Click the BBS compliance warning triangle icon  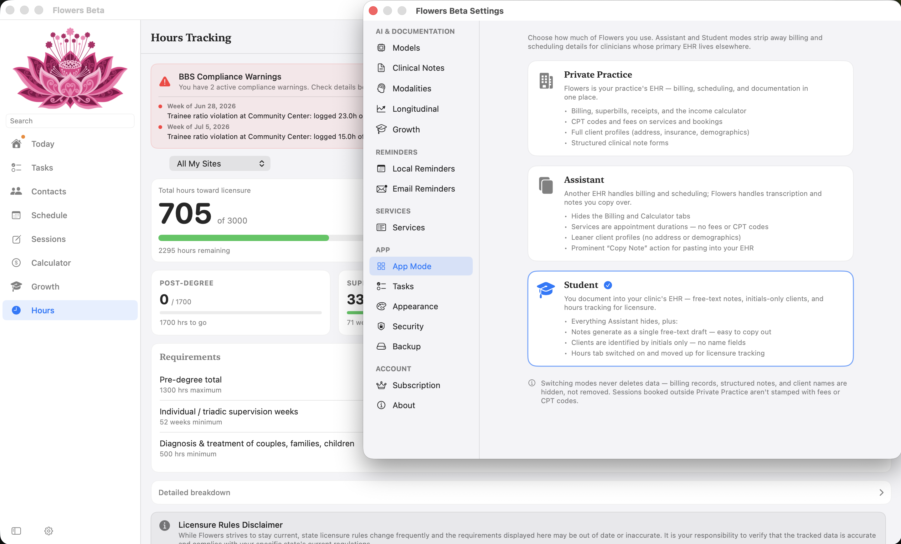165,81
